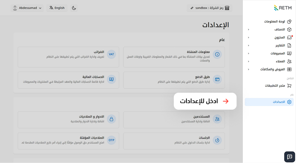Click the المصروفات money icon
The width and height of the screenshot is (296, 163).
click(289, 53)
